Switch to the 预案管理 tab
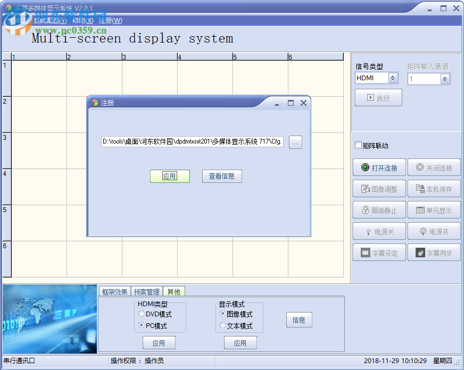Viewport: 464px width, 370px height. pos(147,291)
